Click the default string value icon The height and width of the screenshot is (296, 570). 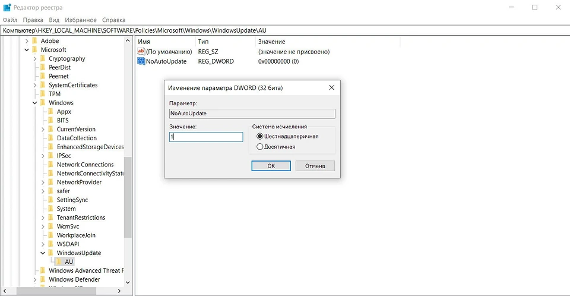(x=141, y=52)
